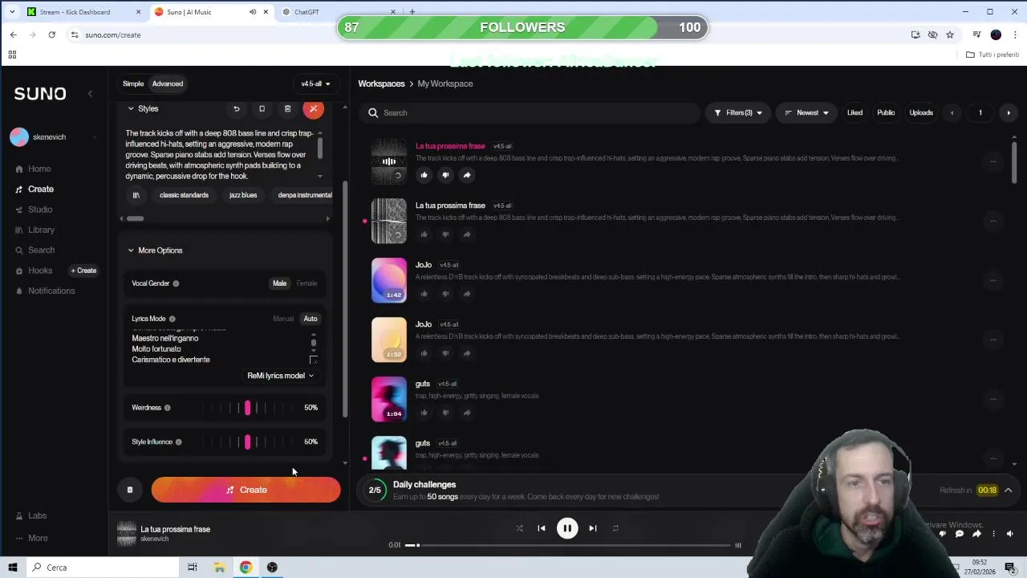Share the first guts track
Viewport: 1027px width, 578px height.
click(467, 413)
